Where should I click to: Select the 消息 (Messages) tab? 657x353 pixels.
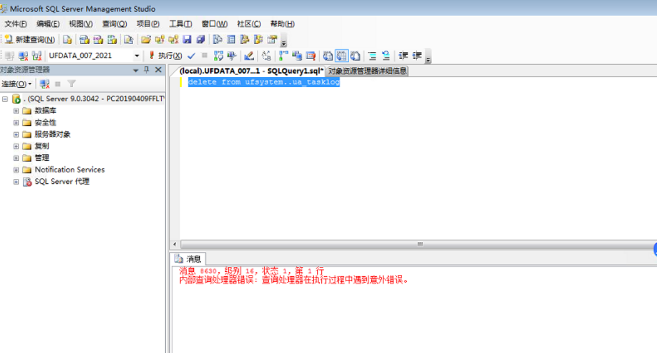(x=188, y=259)
